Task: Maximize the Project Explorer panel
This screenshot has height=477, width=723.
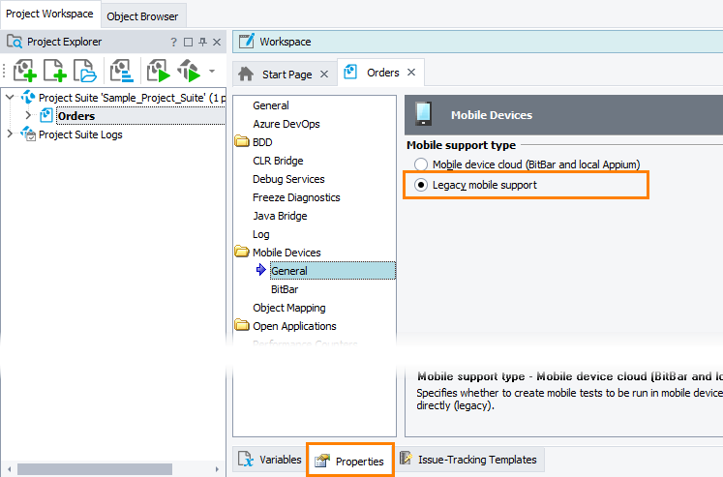Action: (x=188, y=42)
